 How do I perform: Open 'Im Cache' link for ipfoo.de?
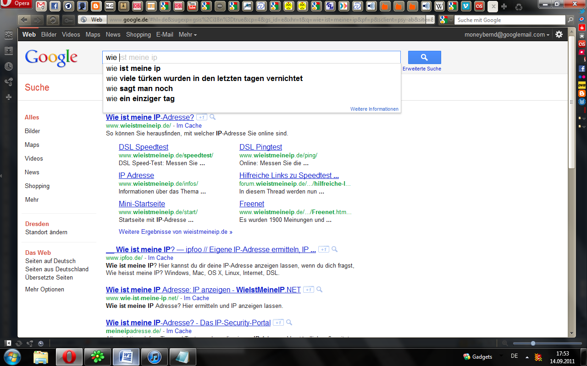coord(161,258)
